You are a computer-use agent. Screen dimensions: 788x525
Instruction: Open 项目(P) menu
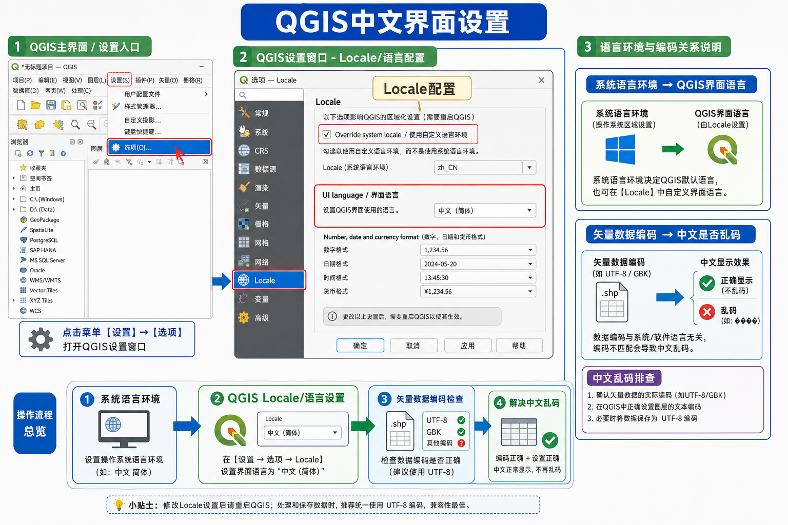click(22, 80)
